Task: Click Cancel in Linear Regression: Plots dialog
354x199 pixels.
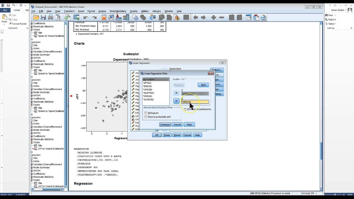Action: click(x=177, y=125)
